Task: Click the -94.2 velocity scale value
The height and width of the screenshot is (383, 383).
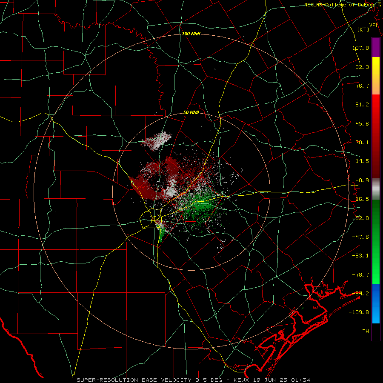Action: 360,294
